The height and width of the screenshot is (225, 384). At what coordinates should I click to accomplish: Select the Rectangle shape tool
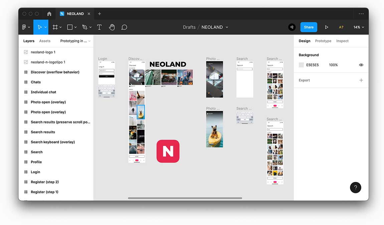(x=69, y=27)
